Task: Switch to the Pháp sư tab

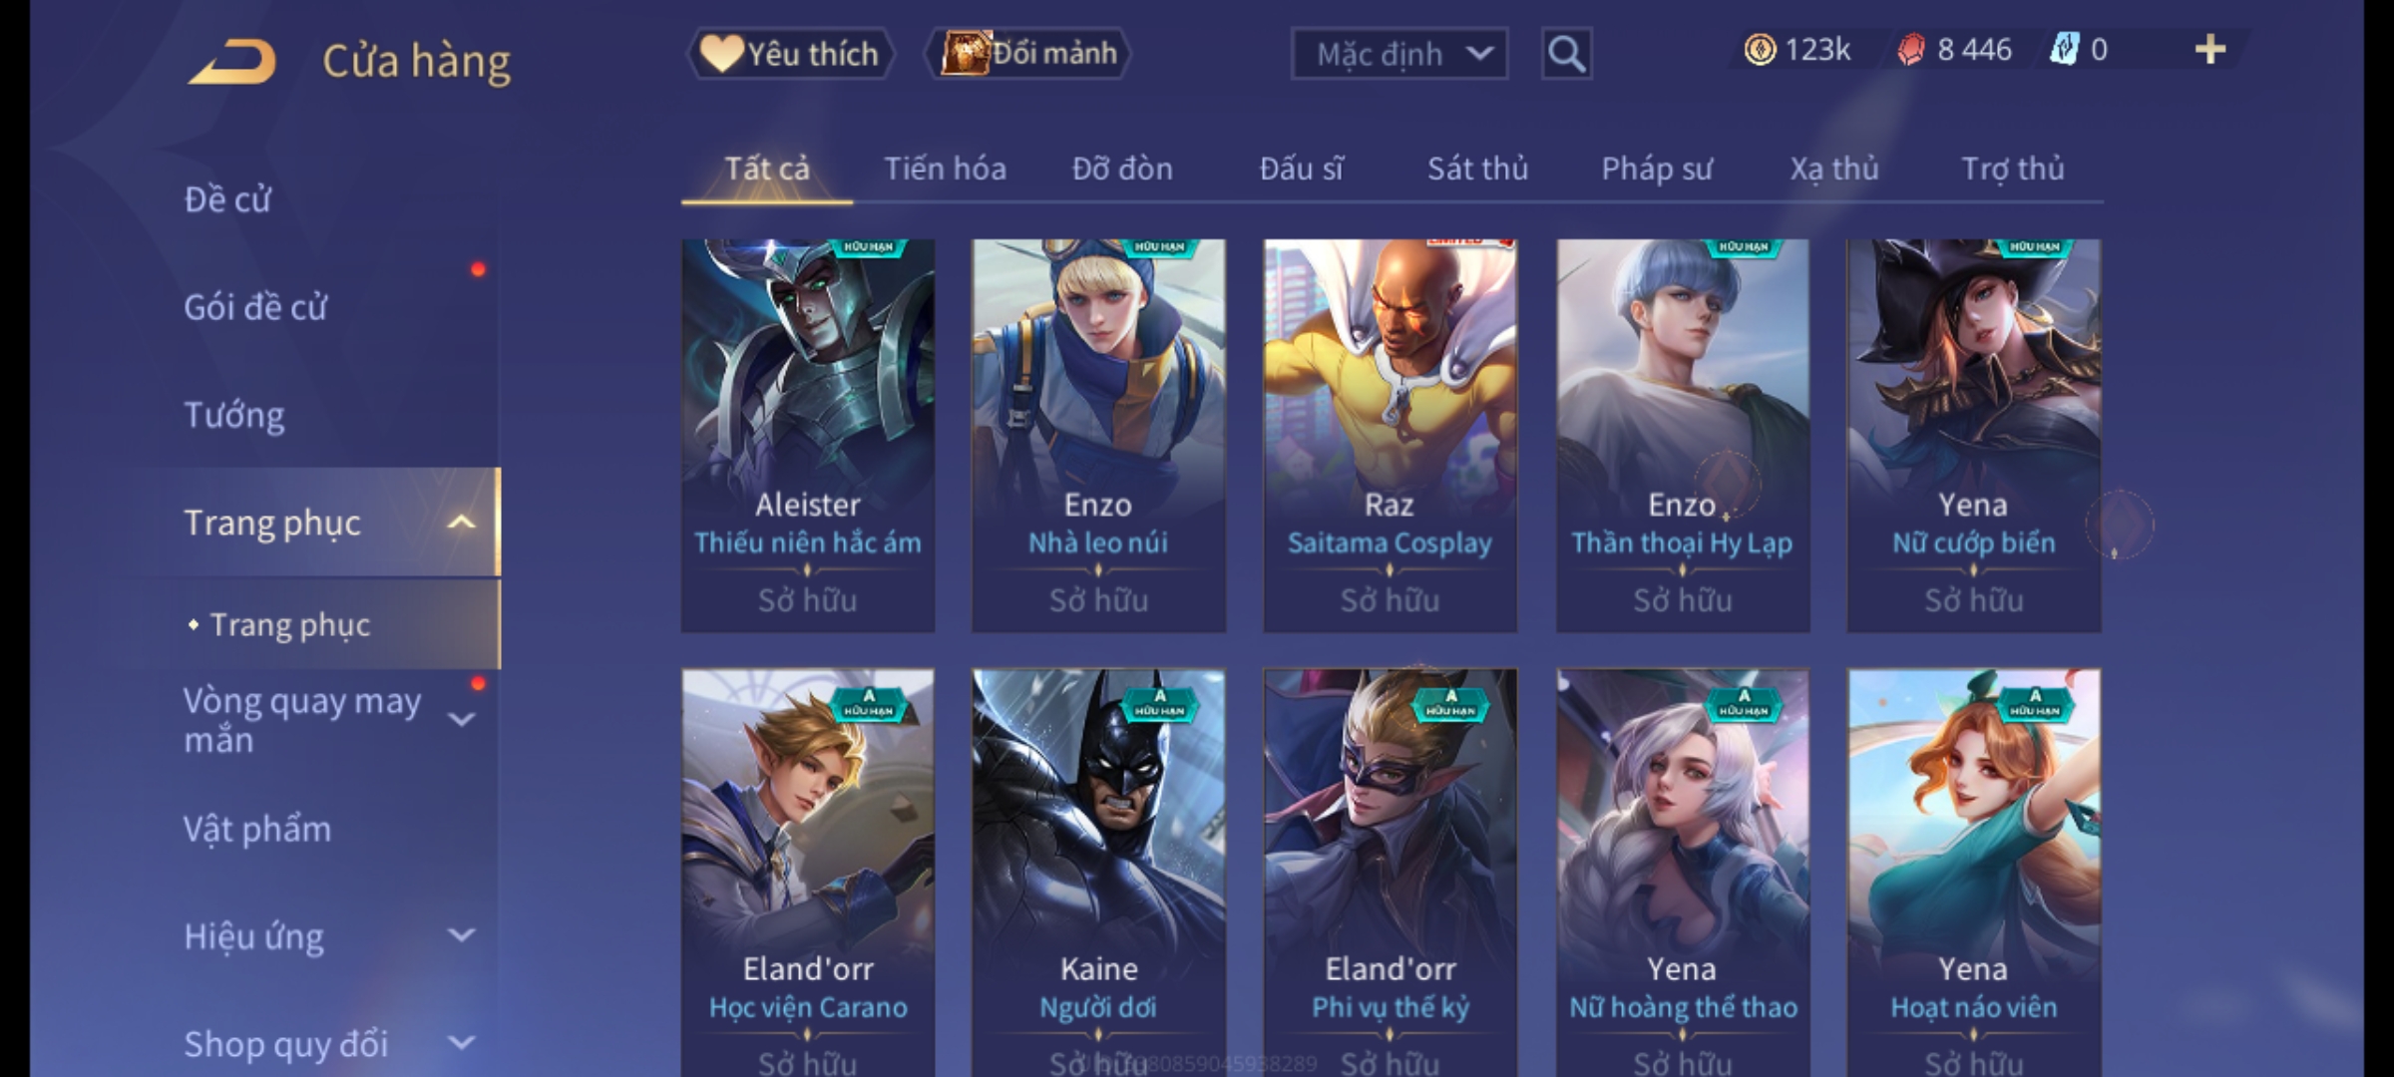Action: pyautogui.click(x=1657, y=170)
